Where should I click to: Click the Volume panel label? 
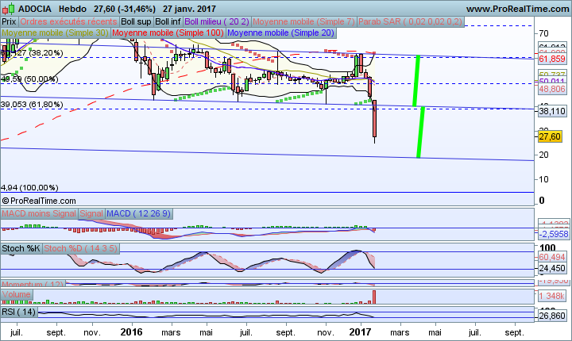tap(17, 294)
